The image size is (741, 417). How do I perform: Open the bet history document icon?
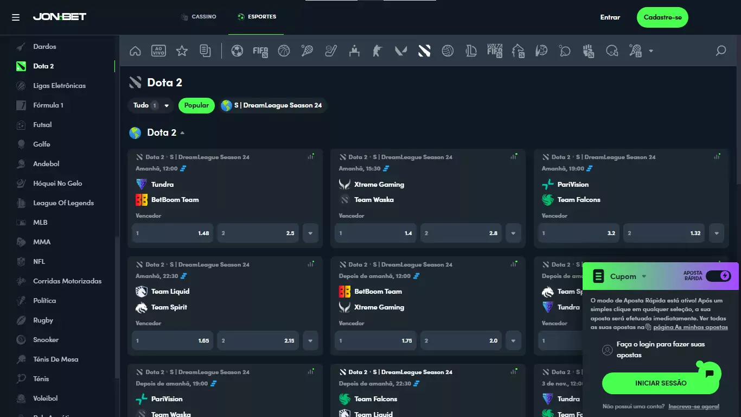(x=205, y=51)
